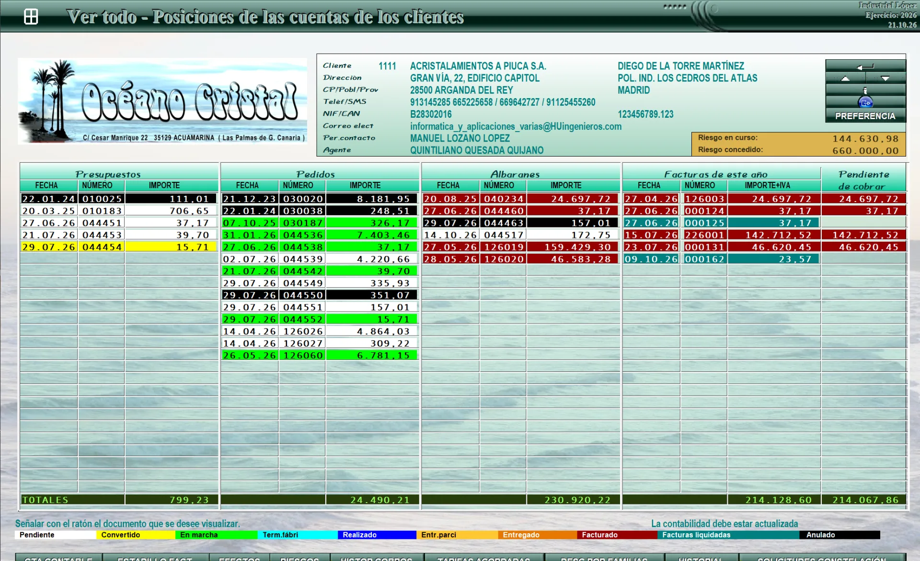The image size is (920, 561).
Task: Click the client email address
Action: click(516, 126)
